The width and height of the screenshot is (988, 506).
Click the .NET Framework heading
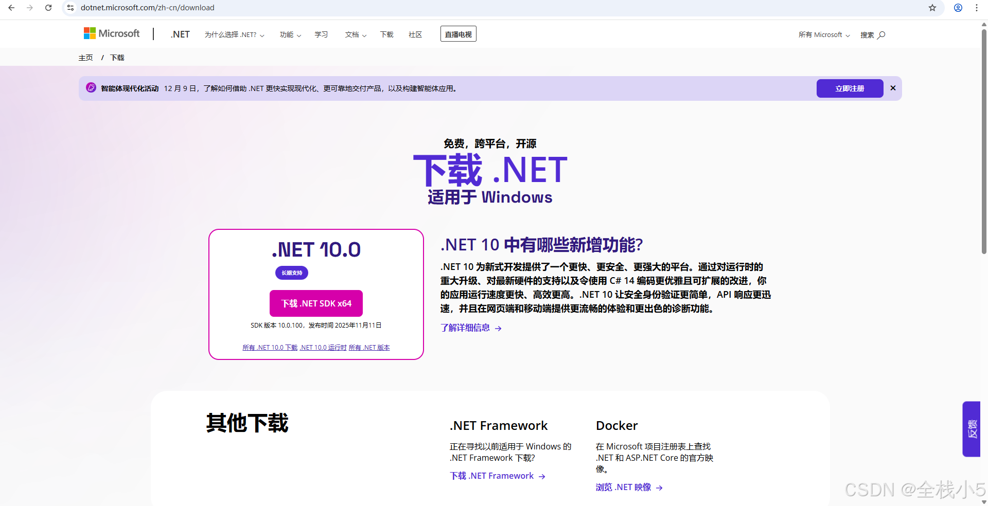(x=499, y=425)
